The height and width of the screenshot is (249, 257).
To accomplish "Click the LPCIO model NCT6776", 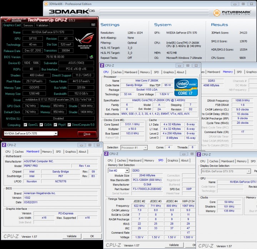I will point(61,181).
